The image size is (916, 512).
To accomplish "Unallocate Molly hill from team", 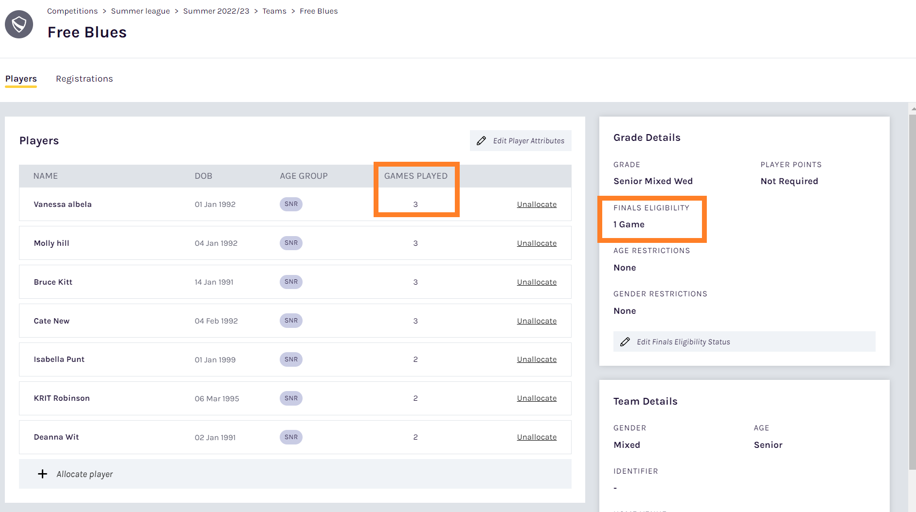I will [537, 243].
